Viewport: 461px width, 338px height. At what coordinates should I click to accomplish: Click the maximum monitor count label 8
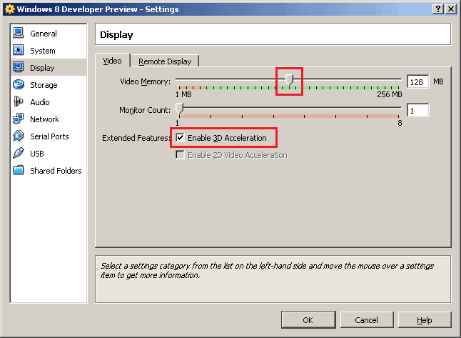pos(400,123)
